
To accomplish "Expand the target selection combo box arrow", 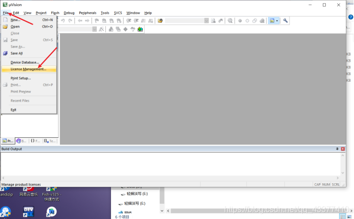I will [95, 29].
